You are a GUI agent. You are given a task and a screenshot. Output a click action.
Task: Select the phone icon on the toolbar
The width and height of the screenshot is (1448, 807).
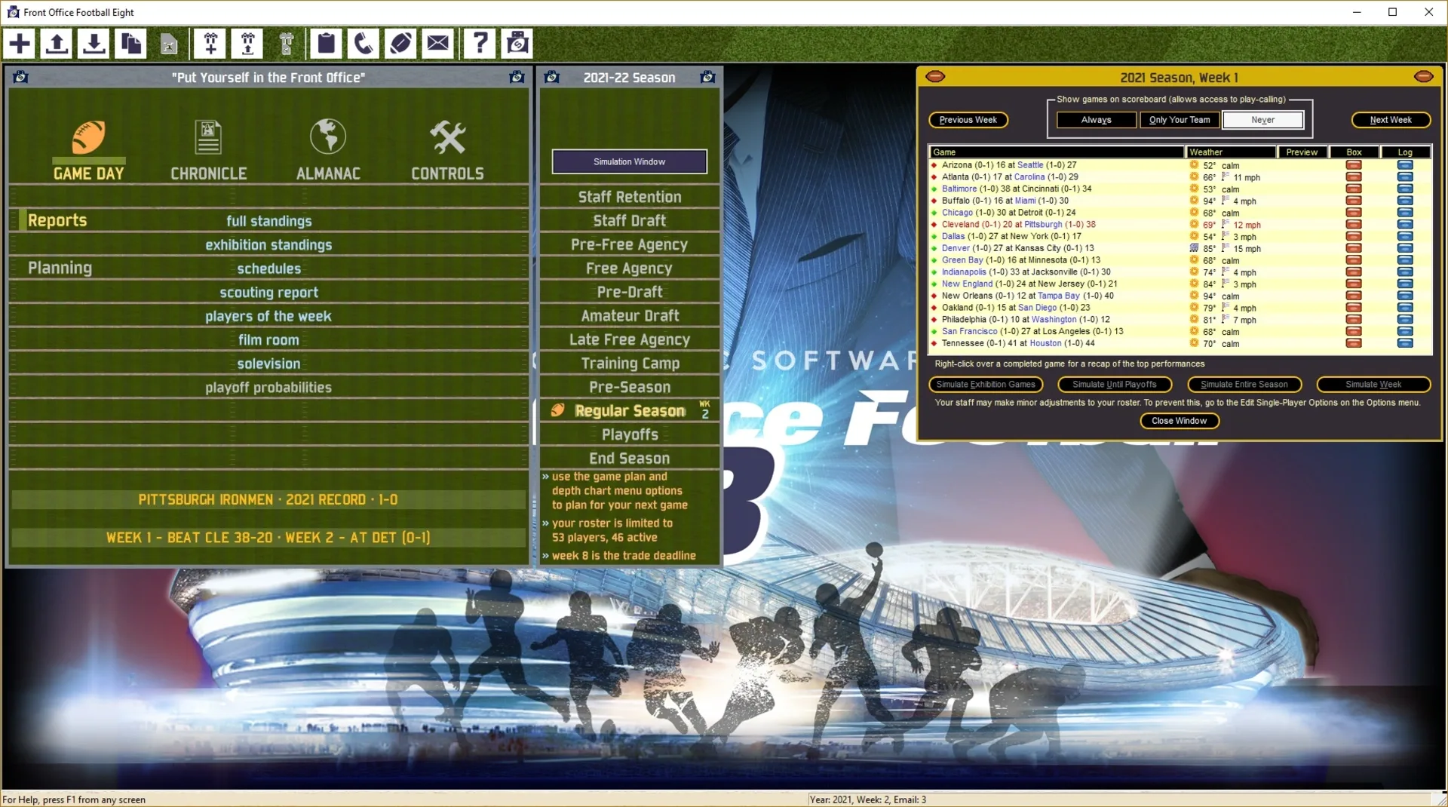tap(364, 43)
